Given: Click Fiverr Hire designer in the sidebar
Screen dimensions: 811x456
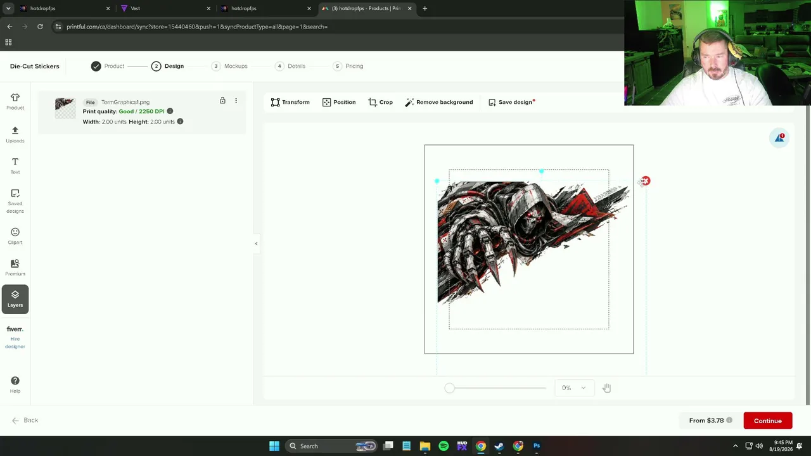Looking at the screenshot, I should coord(15,337).
